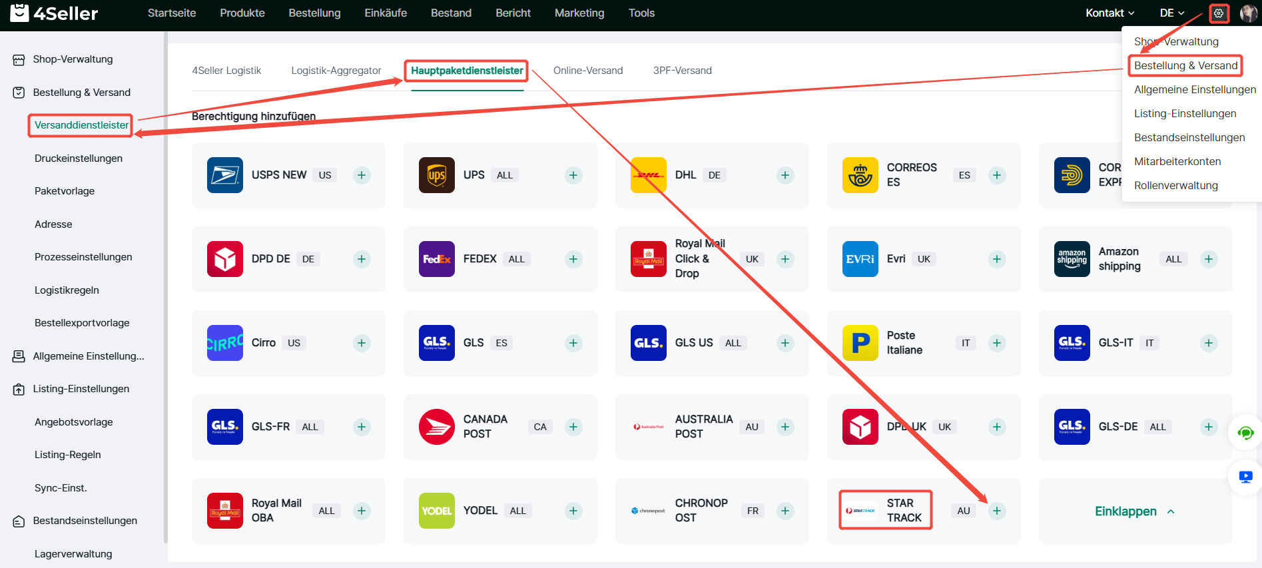
Task: Add CHRONOPOST FR with plus icon
Action: [785, 511]
